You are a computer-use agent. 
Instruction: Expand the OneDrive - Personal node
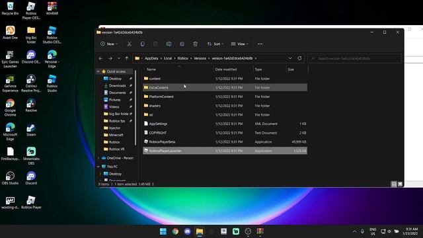tap(98, 158)
